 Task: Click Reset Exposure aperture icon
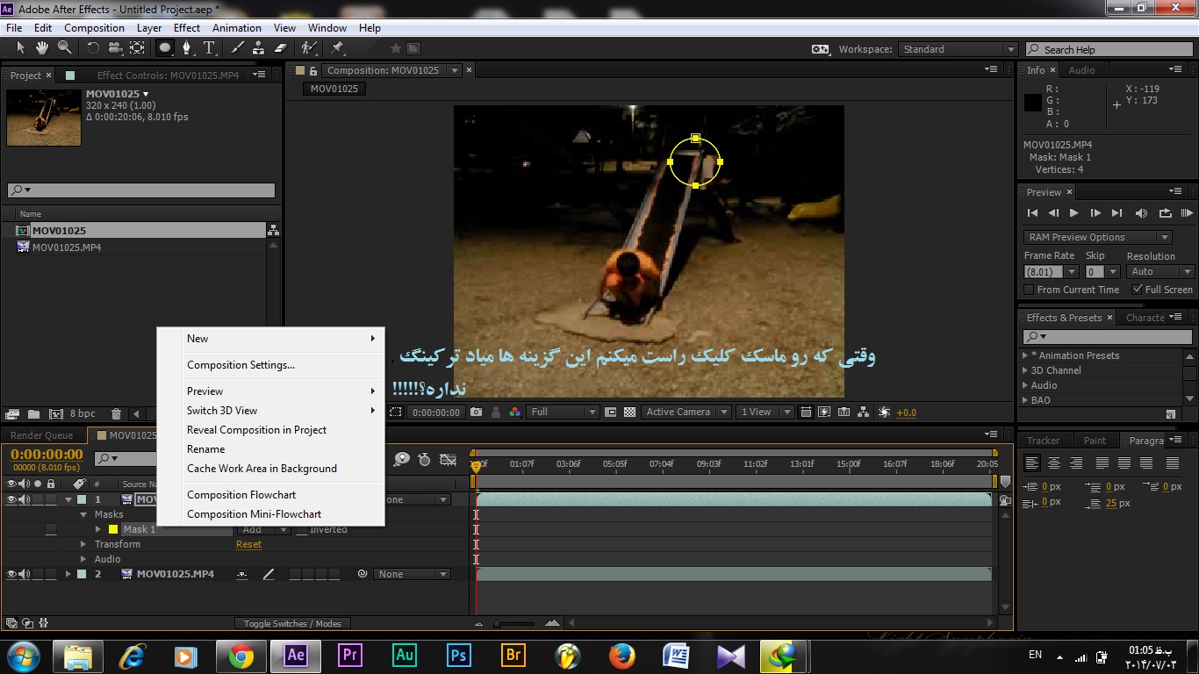884,412
